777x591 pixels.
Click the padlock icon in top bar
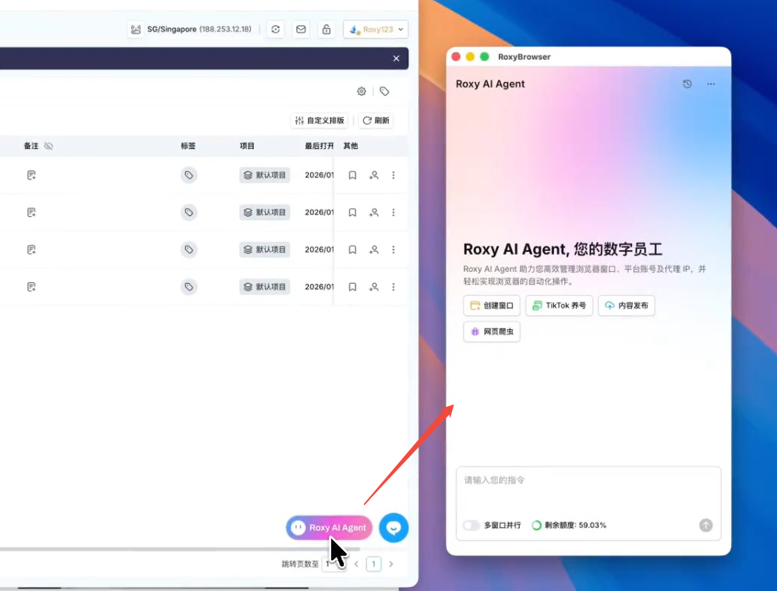326,30
